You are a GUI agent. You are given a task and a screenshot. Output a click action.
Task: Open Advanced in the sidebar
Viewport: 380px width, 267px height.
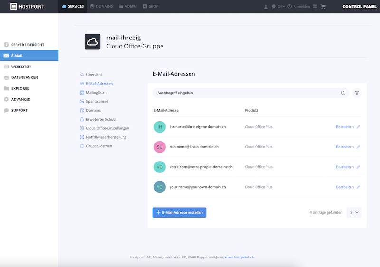29,99
